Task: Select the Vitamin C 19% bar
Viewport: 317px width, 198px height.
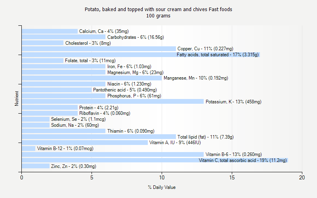Action: [155, 160]
